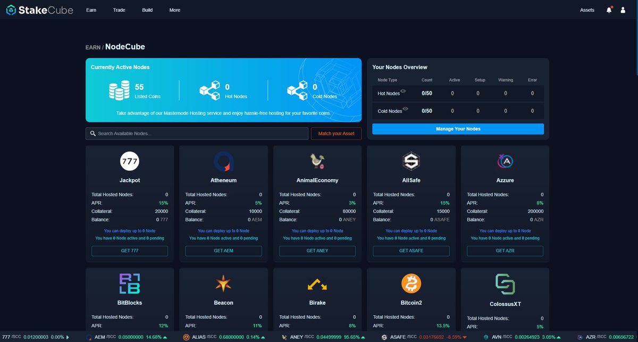Click the Jackpot 15% APR value
Viewport: 638px width, 342px height.
click(163, 203)
